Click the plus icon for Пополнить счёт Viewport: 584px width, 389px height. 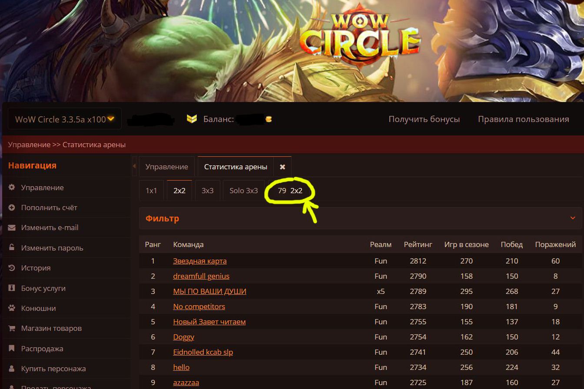[12, 208]
